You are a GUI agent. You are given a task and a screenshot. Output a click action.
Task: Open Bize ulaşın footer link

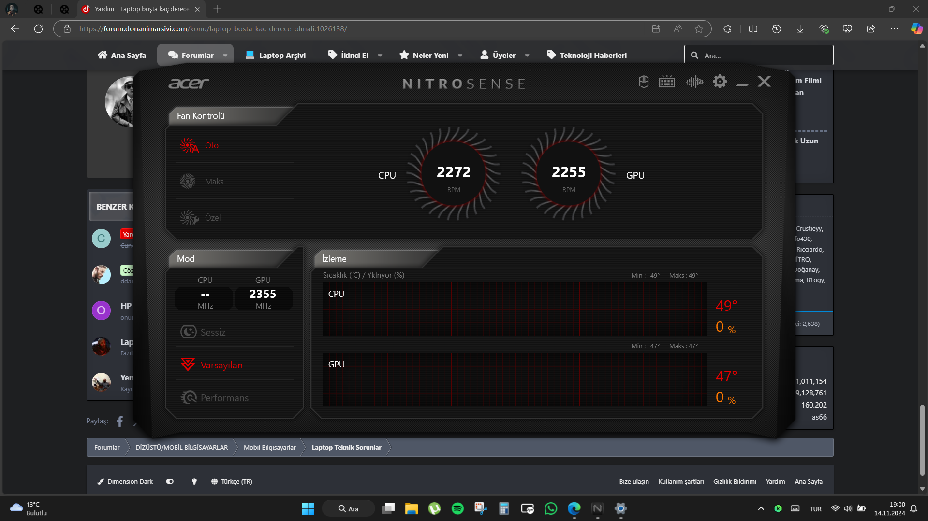click(634, 481)
